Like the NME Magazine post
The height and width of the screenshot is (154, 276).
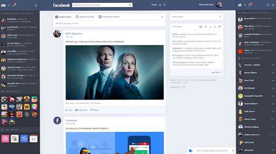click(69, 110)
